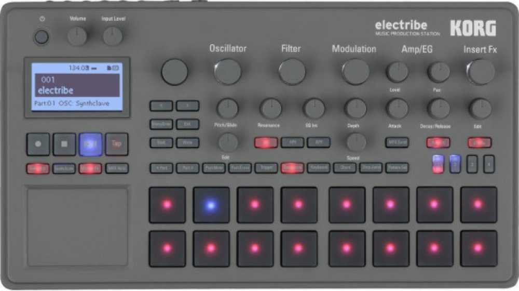Image resolution: width=519 pixels, height=291 pixels.
Task: Touch the XY touch pad surface
Action: (77, 227)
